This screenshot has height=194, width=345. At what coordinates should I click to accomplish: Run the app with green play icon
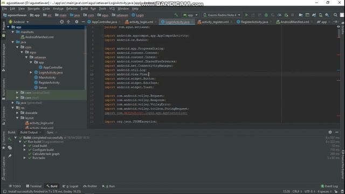click(246, 15)
